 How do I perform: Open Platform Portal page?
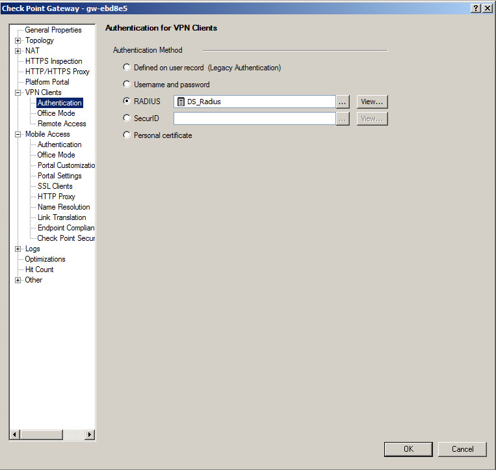pos(47,82)
